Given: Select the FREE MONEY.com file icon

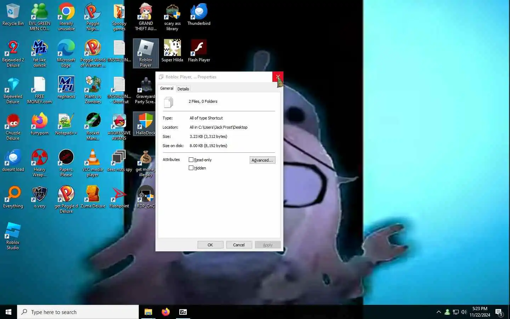Looking at the screenshot, I should [39, 90].
